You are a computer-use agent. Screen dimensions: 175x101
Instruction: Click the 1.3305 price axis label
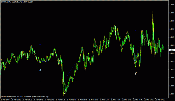[x=172, y=78]
